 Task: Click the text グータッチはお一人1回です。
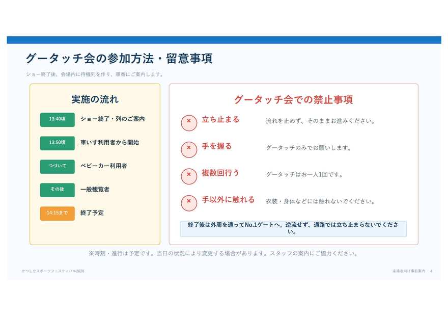[304, 174]
